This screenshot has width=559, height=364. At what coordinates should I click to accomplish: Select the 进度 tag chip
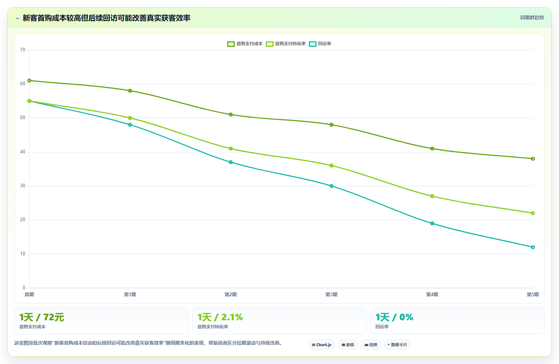click(x=371, y=345)
